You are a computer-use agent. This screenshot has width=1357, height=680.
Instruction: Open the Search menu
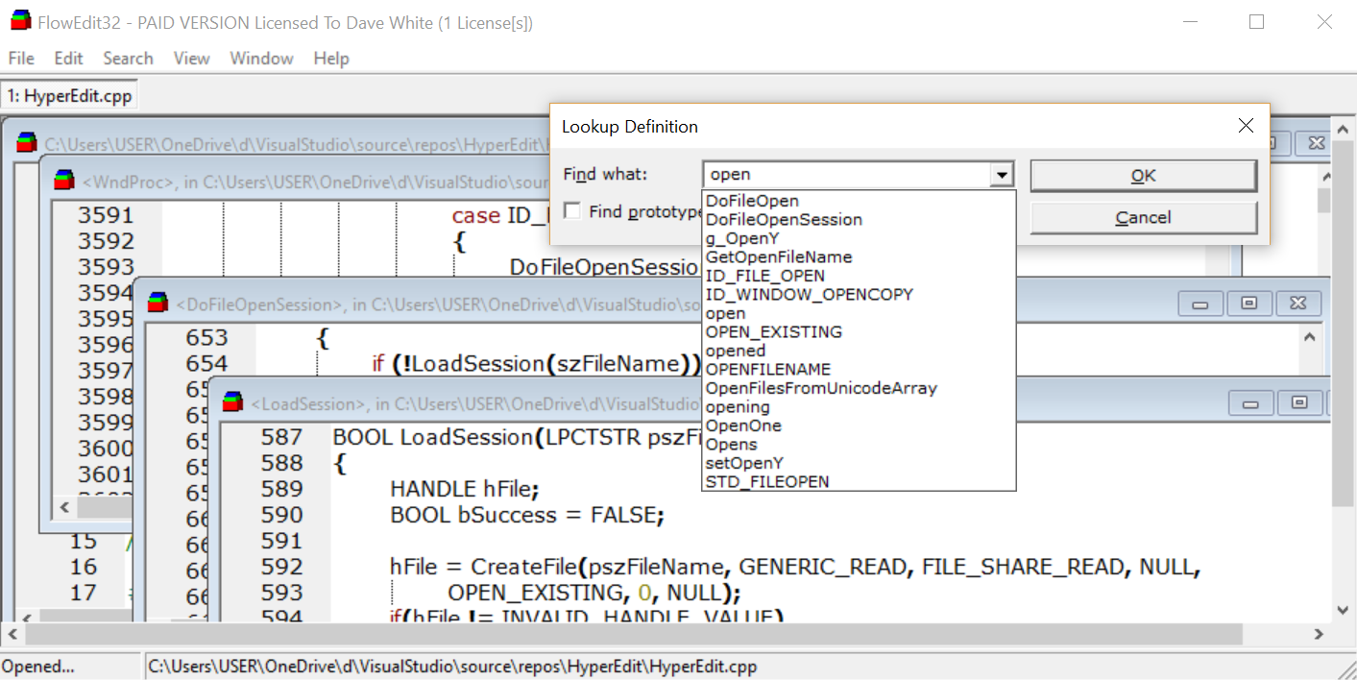(128, 59)
